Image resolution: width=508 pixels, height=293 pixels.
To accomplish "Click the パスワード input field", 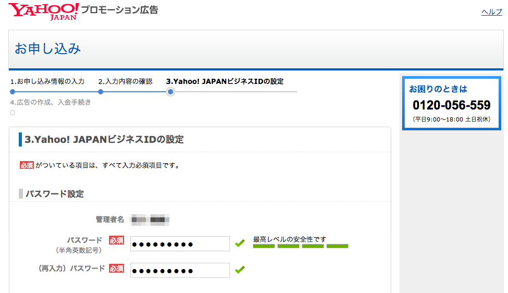I will coord(180,244).
